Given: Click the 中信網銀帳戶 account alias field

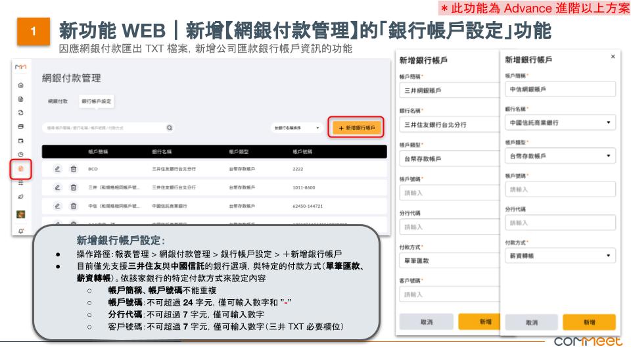Looking at the screenshot, I should [560, 89].
